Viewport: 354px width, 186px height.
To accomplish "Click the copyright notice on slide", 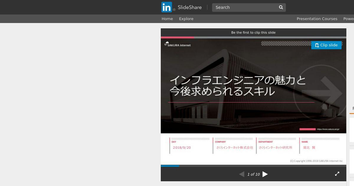I will point(316,161).
